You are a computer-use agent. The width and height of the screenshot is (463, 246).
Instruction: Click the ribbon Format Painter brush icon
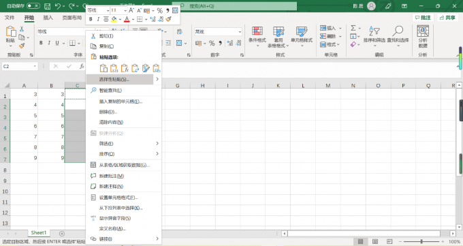tap(22, 46)
